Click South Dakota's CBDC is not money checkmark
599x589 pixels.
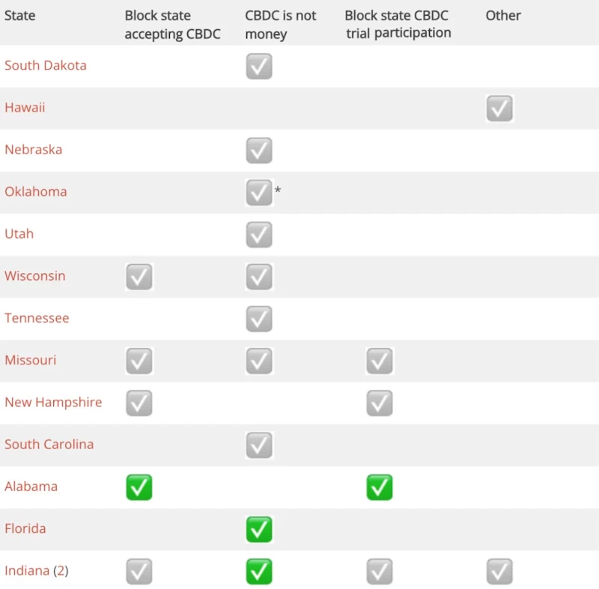259,67
